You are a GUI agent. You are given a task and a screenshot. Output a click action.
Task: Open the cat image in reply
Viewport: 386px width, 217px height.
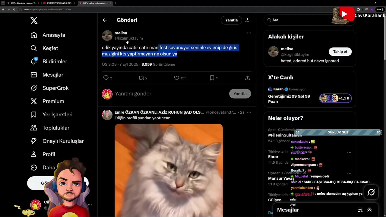point(169,170)
